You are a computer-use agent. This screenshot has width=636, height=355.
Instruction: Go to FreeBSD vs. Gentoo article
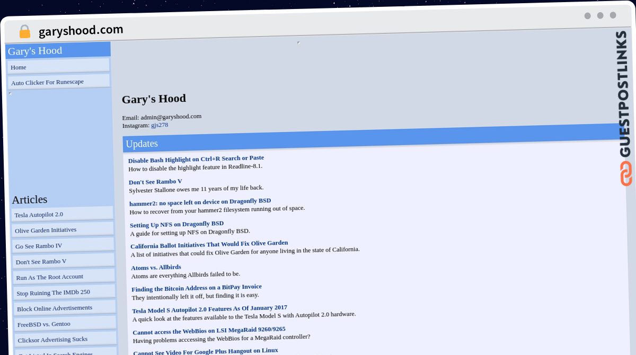(66, 323)
